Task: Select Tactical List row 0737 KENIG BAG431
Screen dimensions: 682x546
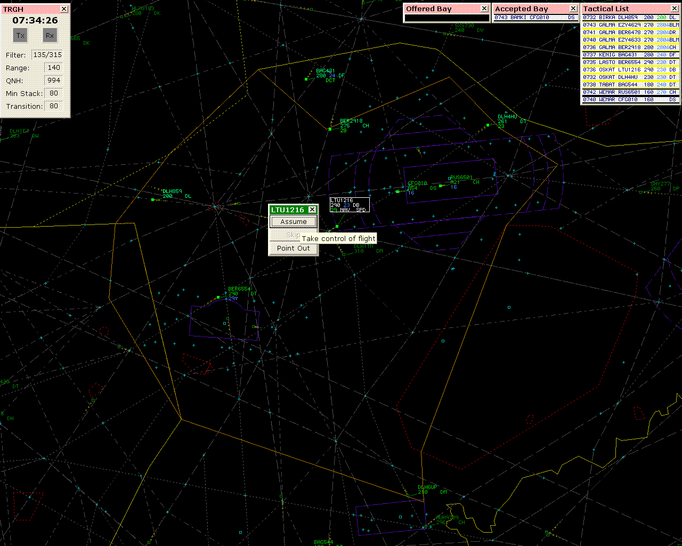Action: (631, 55)
